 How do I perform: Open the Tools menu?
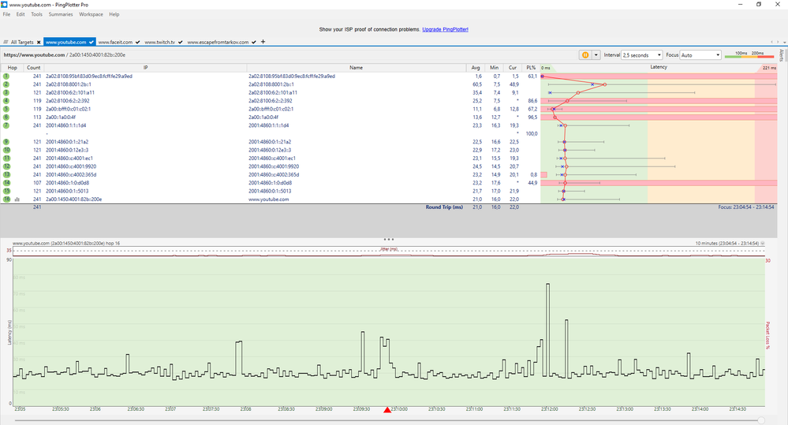click(x=37, y=14)
